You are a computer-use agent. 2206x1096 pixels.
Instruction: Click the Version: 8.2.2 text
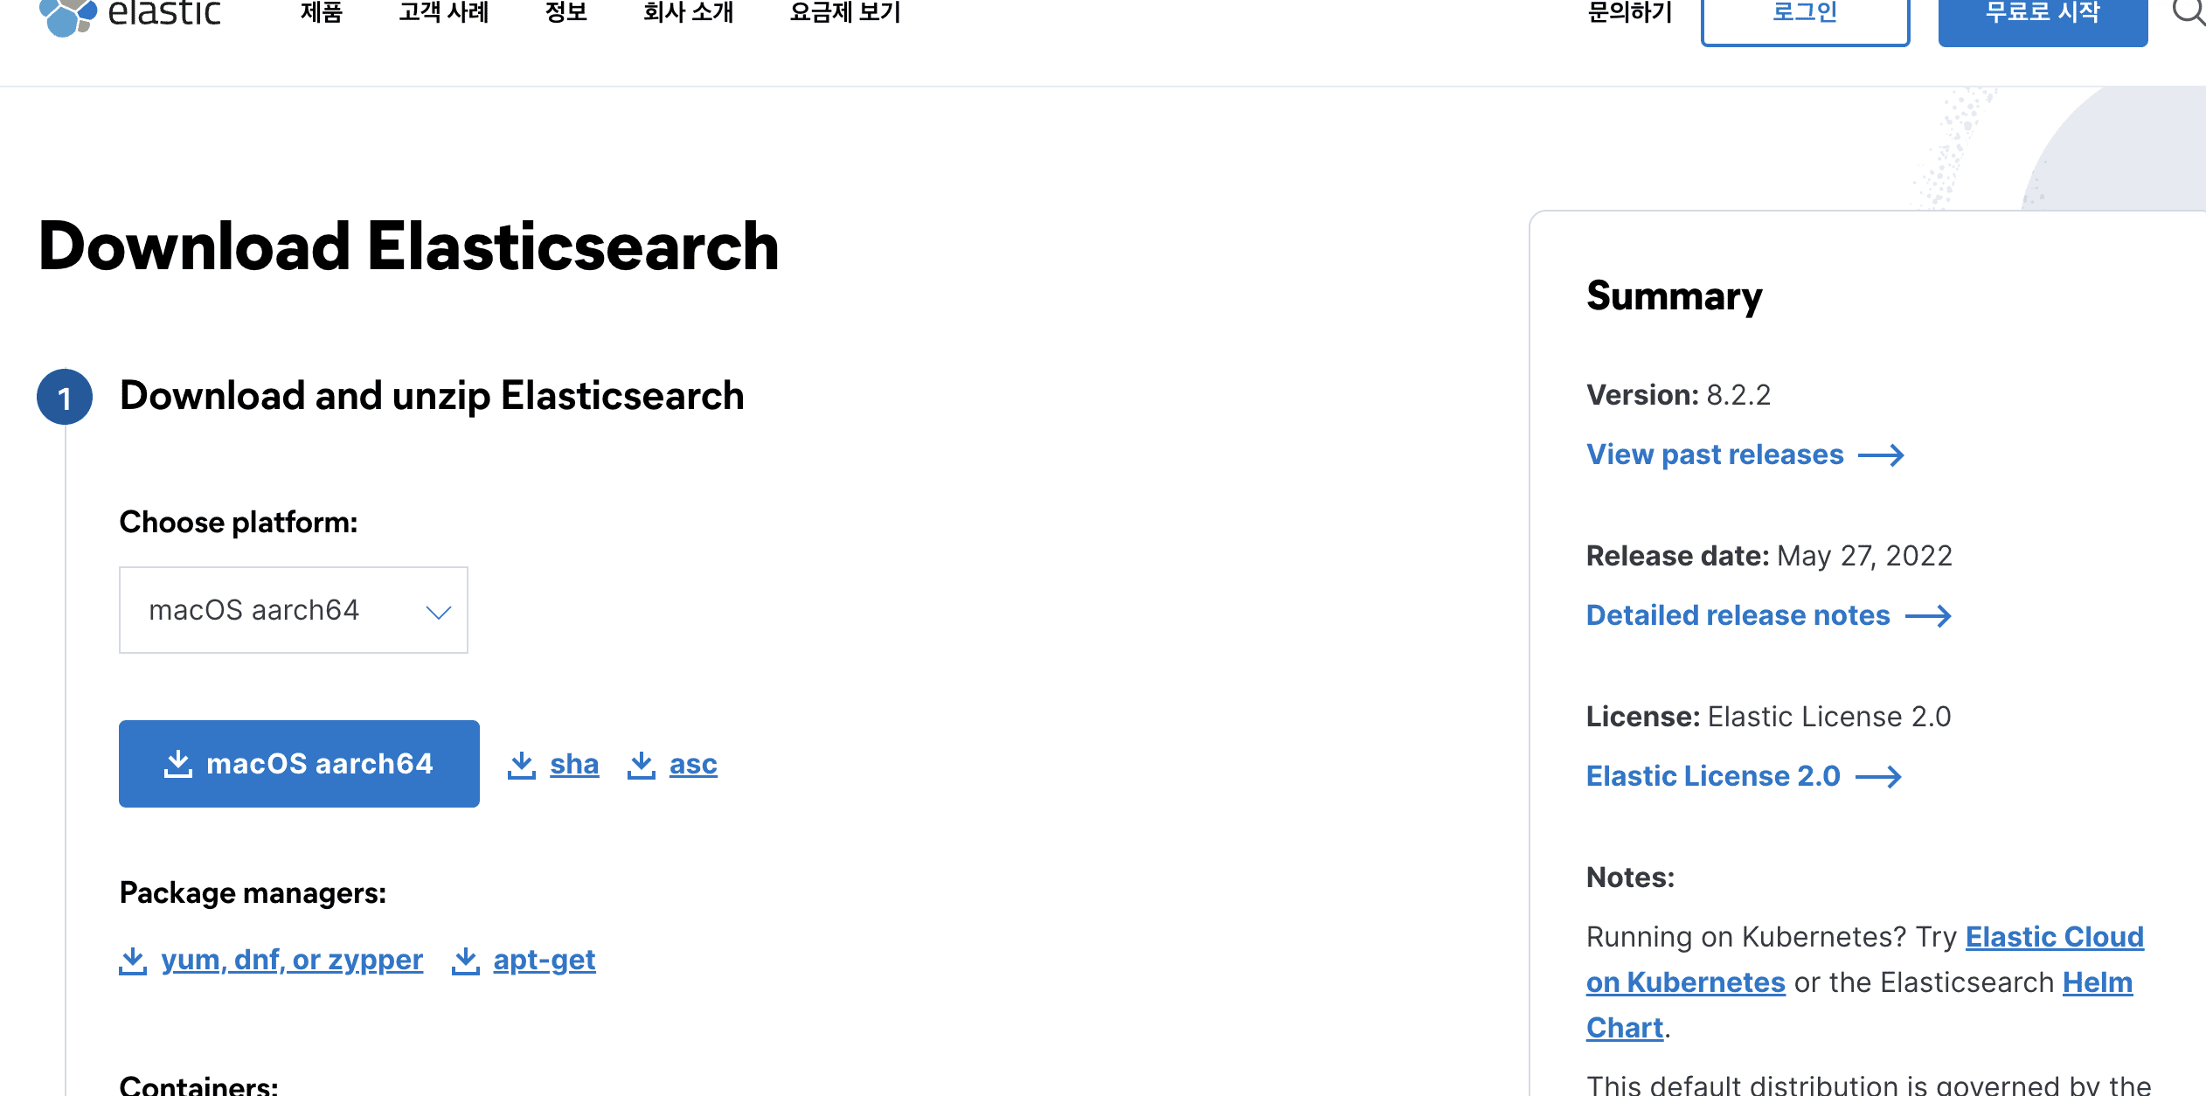[1678, 395]
